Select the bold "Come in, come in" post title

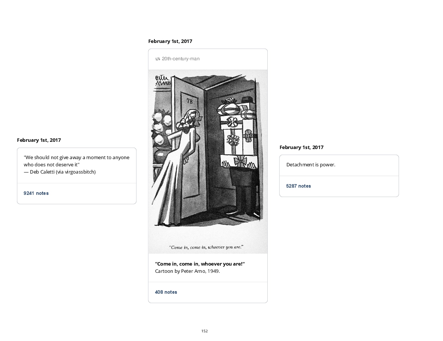[200, 264]
